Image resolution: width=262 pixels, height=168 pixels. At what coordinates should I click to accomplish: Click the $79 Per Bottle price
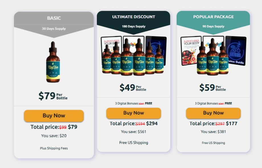click(53, 96)
